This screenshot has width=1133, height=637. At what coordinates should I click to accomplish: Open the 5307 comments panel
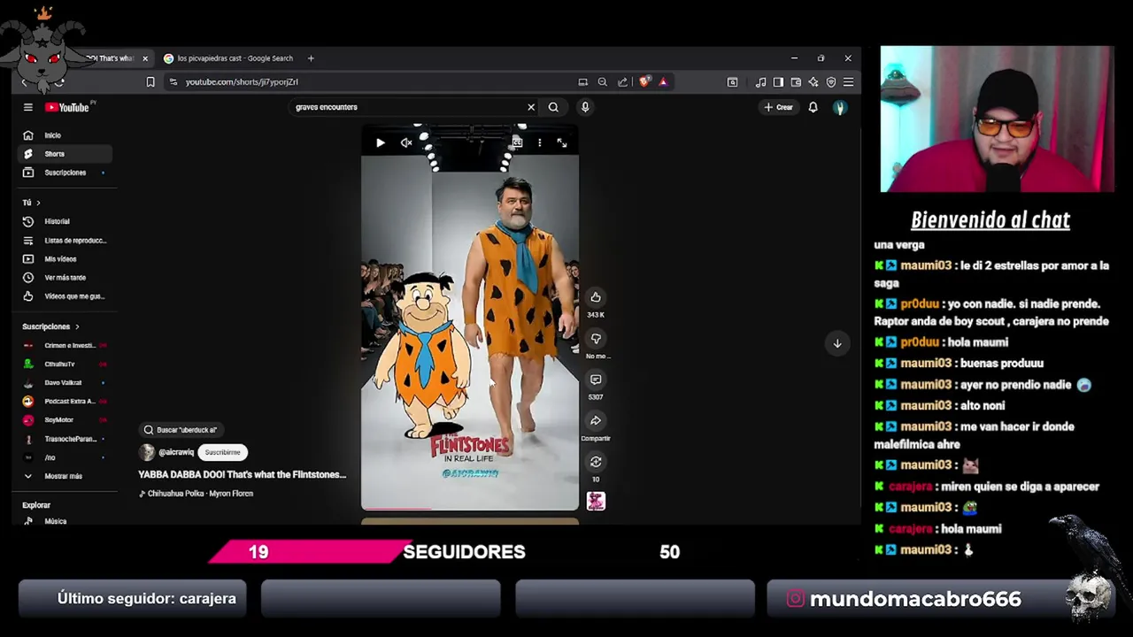point(596,380)
